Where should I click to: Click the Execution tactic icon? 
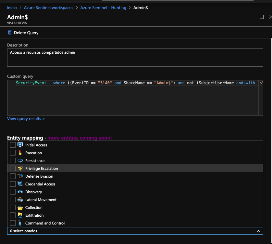click(x=20, y=153)
